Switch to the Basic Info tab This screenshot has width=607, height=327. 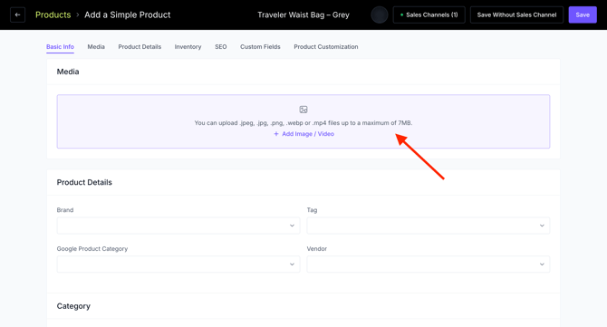(60, 47)
